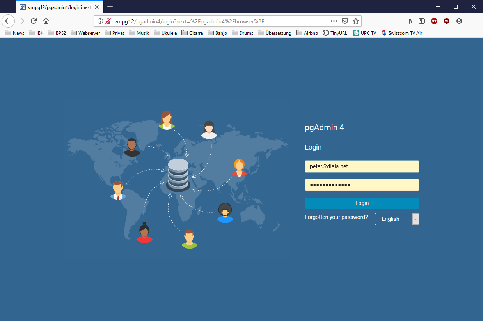
Task: Open the Webserver bookmarks folder
Action: 85,33
